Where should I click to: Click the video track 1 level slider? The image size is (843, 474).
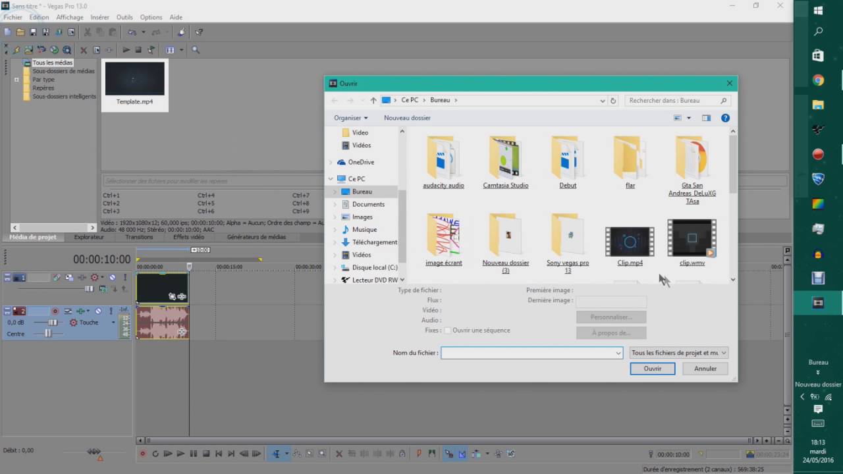coord(89,288)
